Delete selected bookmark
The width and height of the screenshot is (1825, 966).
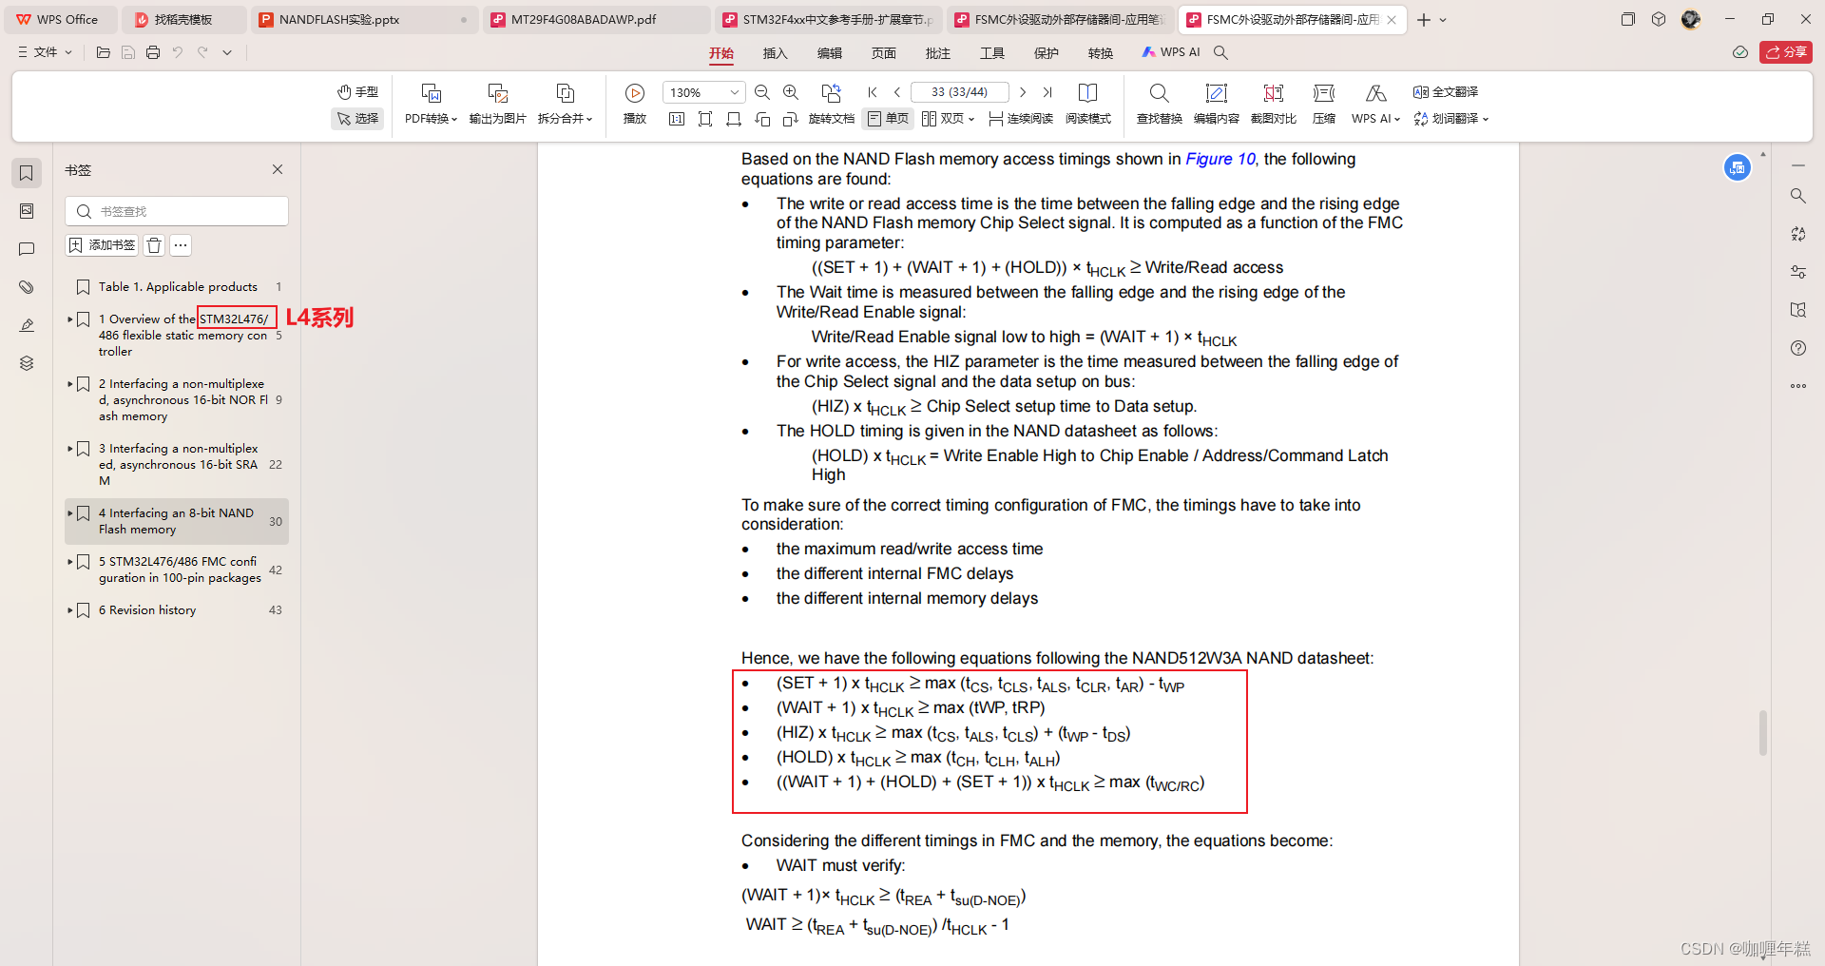click(x=155, y=245)
